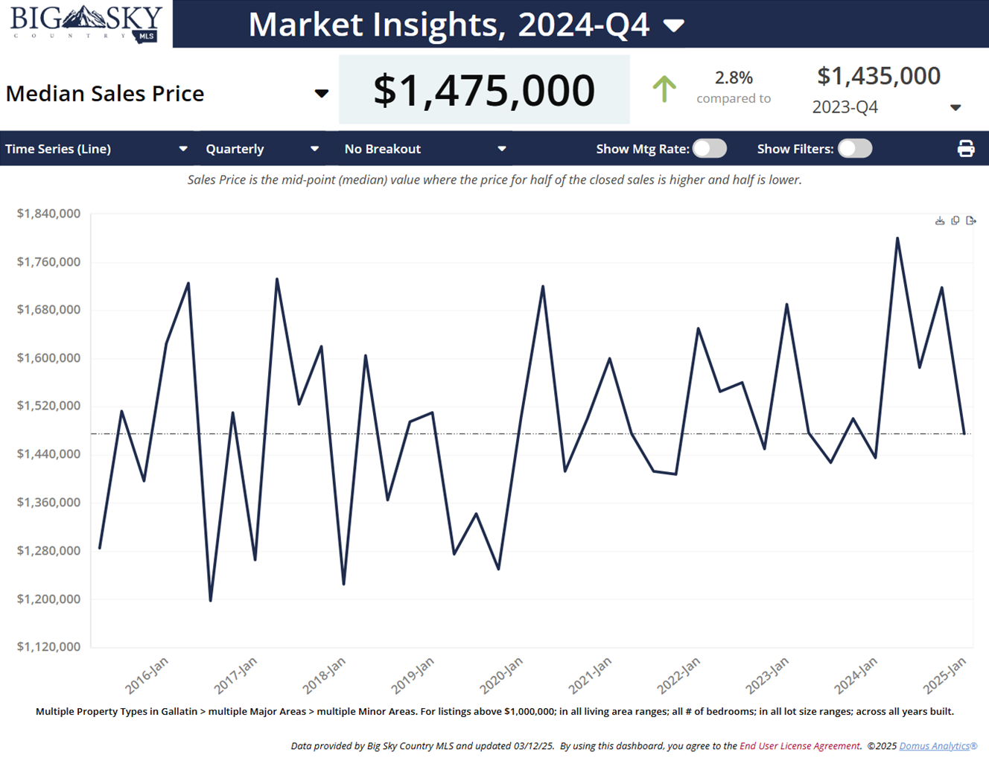Open the 2023-Q4 comparison period dropdown
The image size is (989, 761).
[x=955, y=108]
